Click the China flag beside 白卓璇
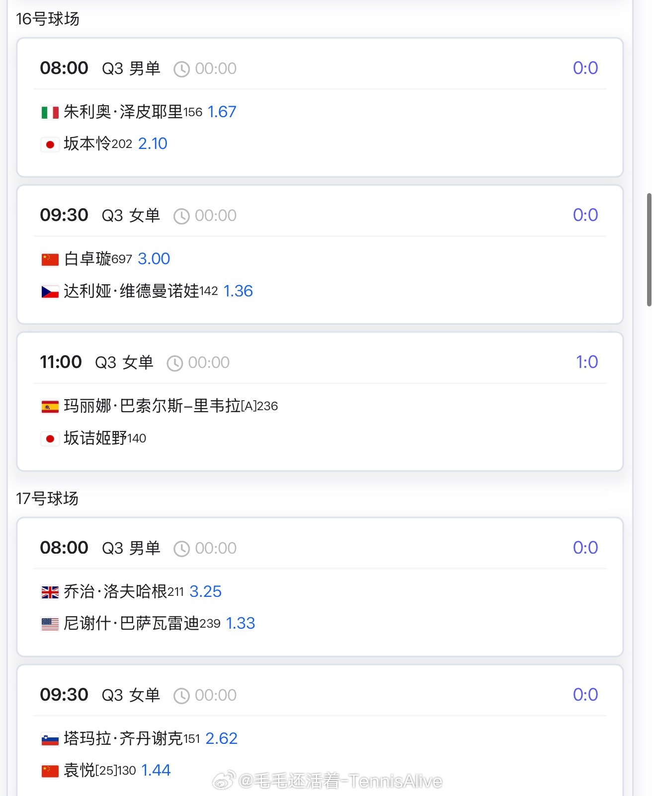656x796 pixels. click(x=50, y=260)
